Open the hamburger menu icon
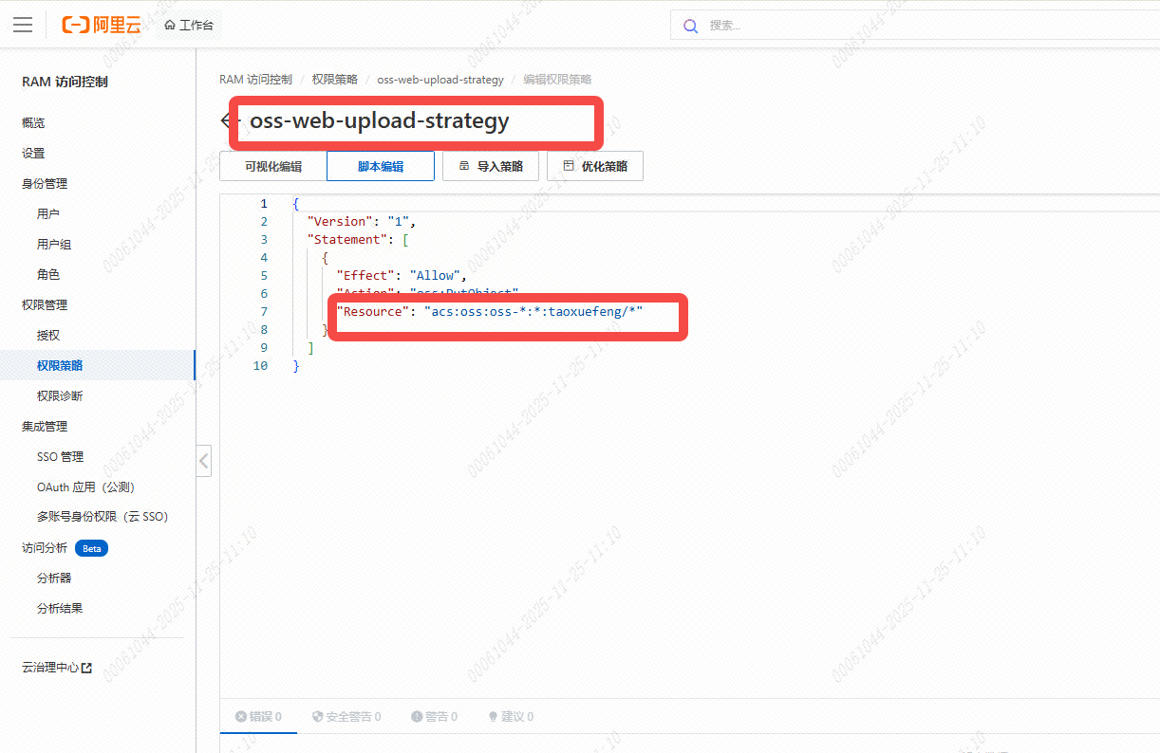 click(x=23, y=25)
